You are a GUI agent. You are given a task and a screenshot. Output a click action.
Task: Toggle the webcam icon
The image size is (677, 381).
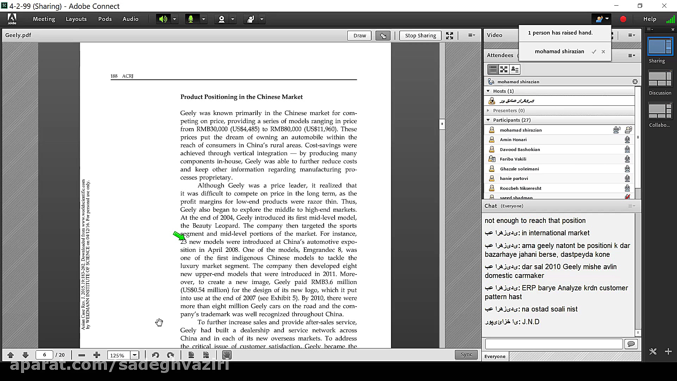click(x=221, y=19)
